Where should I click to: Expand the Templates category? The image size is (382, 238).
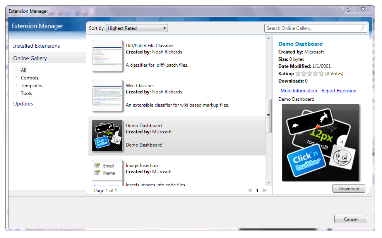click(17, 86)
